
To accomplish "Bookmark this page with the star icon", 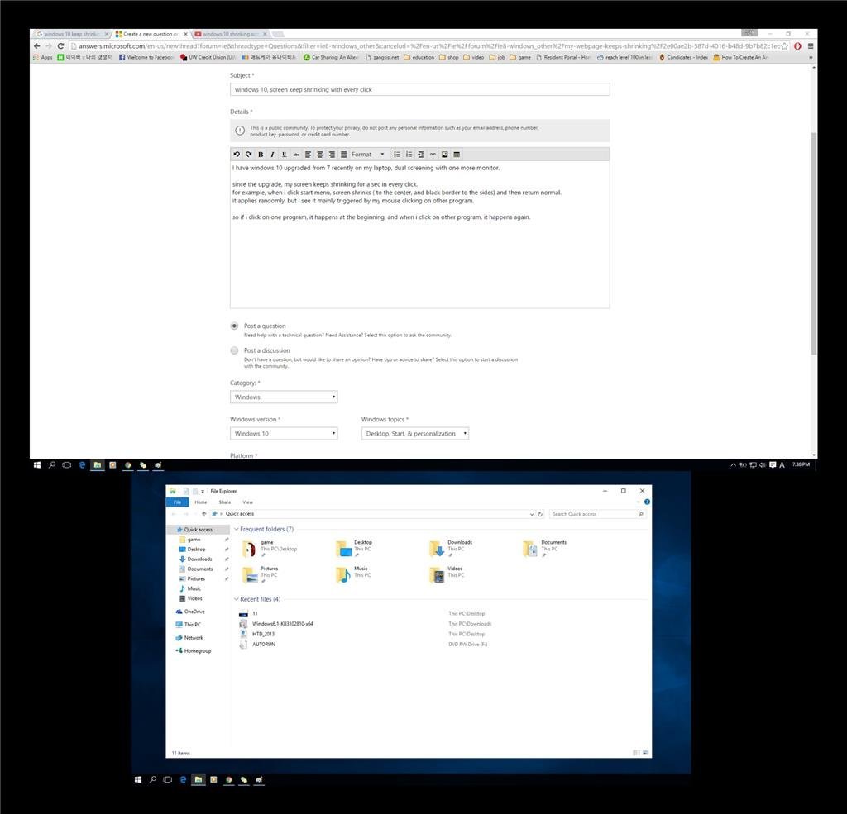I will pyautogui.click(x=785, y=46).
